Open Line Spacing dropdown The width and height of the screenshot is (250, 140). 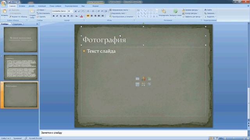[x=107, y=11]
